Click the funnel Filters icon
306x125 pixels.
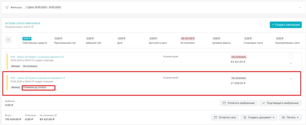tap(7, 7)
